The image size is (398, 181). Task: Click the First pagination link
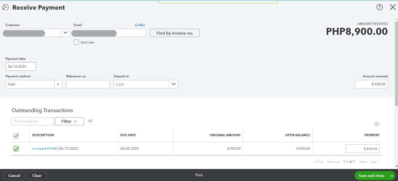tap(319, 162)
